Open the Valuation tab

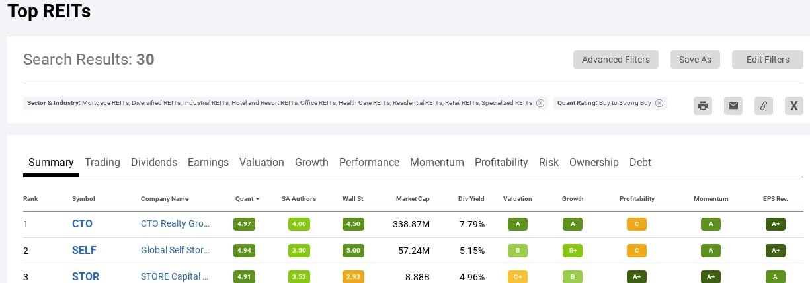coord(261,162)
